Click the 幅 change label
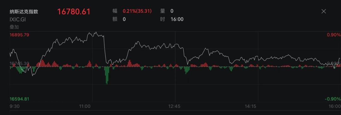Viewport: 341px width, 115px height. 115,11
